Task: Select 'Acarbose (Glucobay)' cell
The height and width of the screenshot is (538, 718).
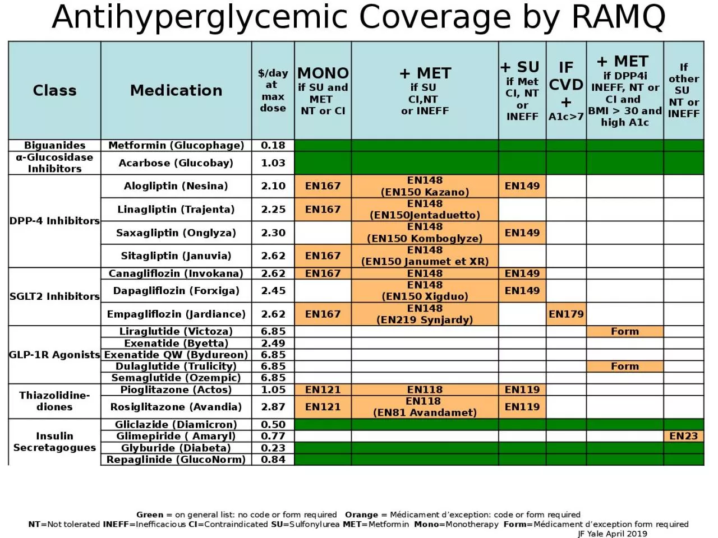Action: (x=176, y=163)
